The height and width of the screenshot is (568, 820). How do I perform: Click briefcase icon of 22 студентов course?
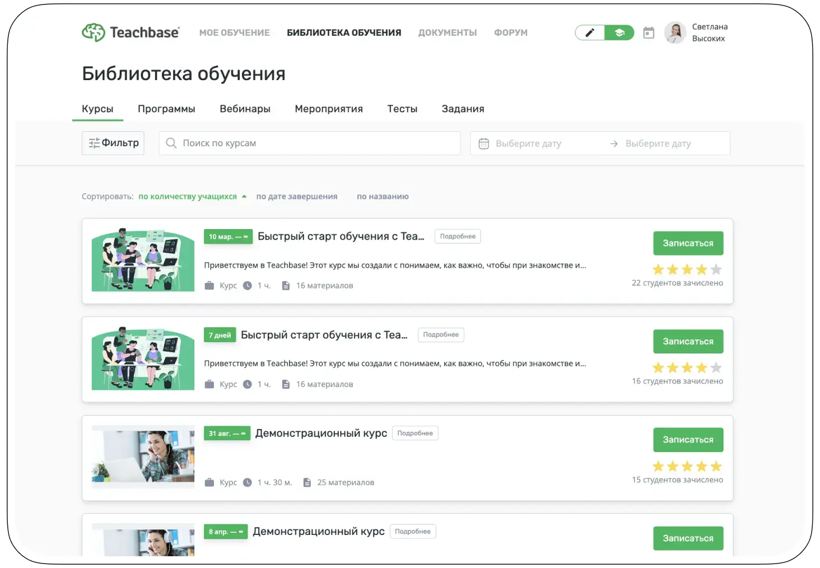pyautogui.click(x=209, y=286)
